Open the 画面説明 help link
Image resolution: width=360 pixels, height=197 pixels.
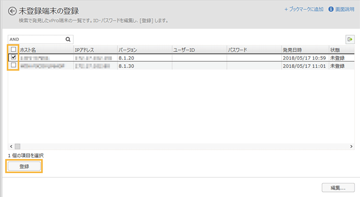pyautogui.click(x=344, y=9)
